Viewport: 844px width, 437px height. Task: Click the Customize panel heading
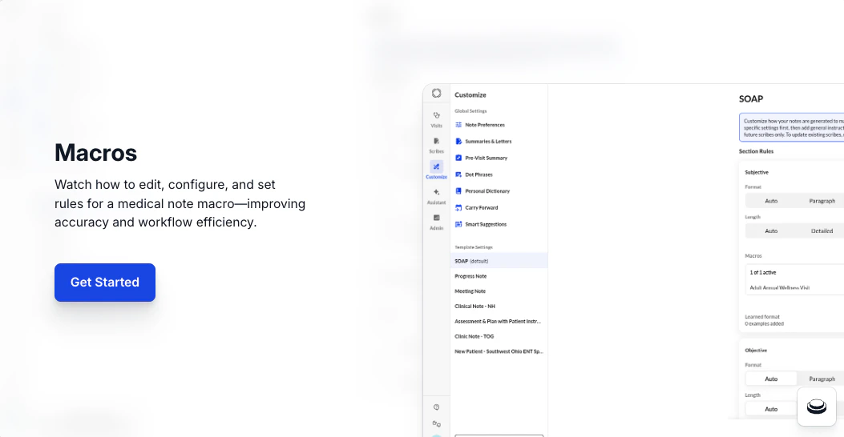coord(470,94)
